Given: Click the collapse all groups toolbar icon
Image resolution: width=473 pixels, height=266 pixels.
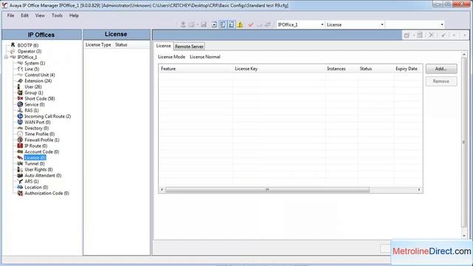Looking at the screenshot, I should point(214,24).
